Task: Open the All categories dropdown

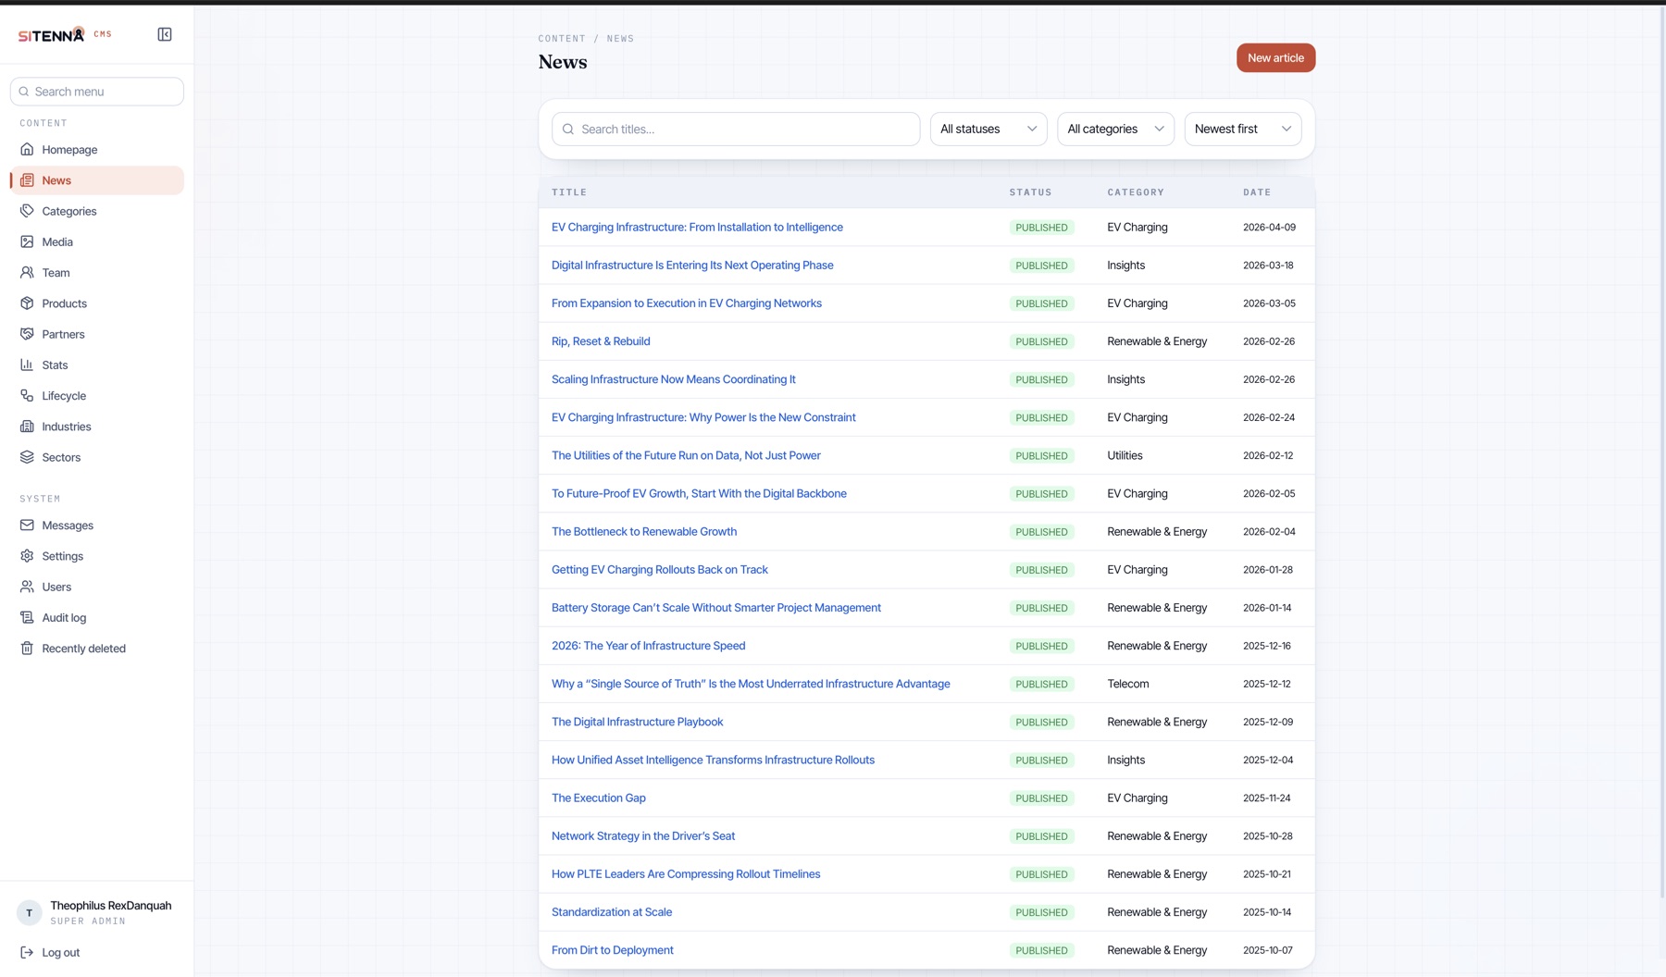Action: (1115, 130)
